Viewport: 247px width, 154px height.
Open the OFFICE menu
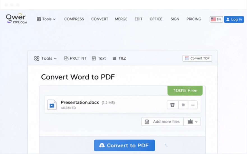click(156, 19)
